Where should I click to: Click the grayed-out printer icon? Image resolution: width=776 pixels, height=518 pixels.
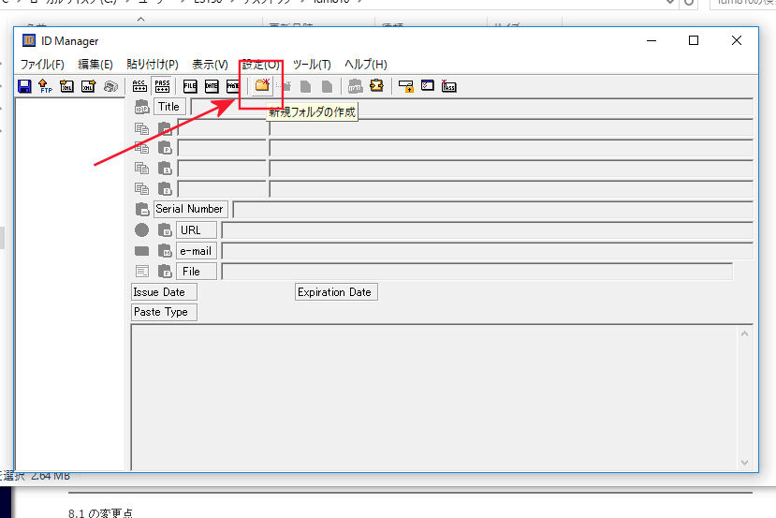pos(110,86)
